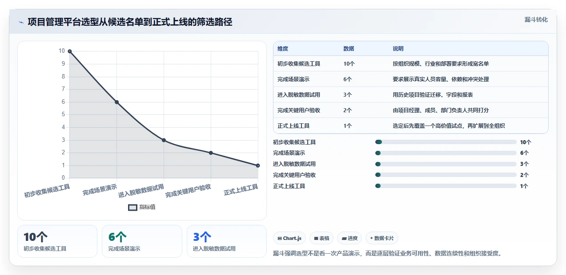Click the 进入脱敏数据试用 cell in the table
The height and width of the screenshot is (275, 566).
(x=299, y=95)
